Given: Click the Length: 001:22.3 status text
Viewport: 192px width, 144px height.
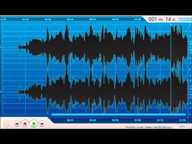Looking at the screenshot, I should pos(163,127).
